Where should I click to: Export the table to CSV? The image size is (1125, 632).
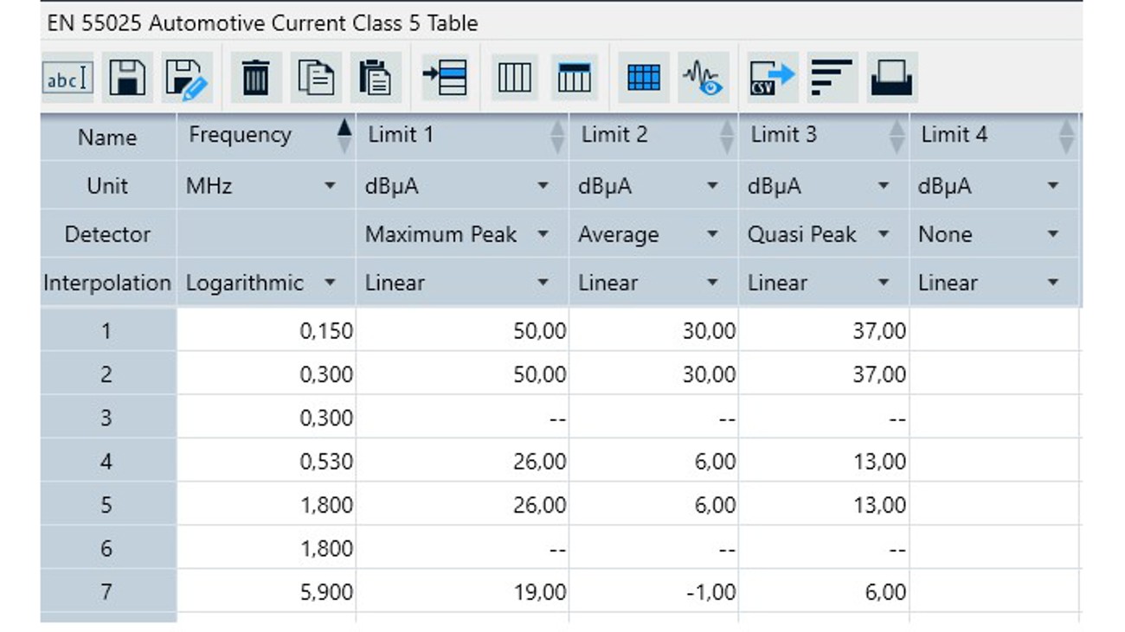pyautogui.click(x=771, y=76)
